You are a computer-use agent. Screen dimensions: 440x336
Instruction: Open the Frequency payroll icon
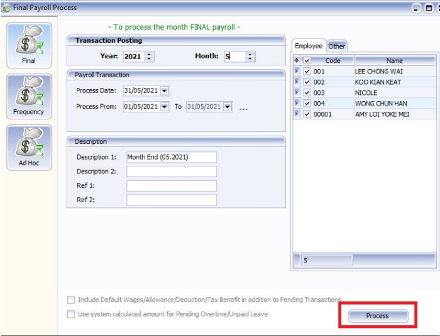click(x=29, y=93)
